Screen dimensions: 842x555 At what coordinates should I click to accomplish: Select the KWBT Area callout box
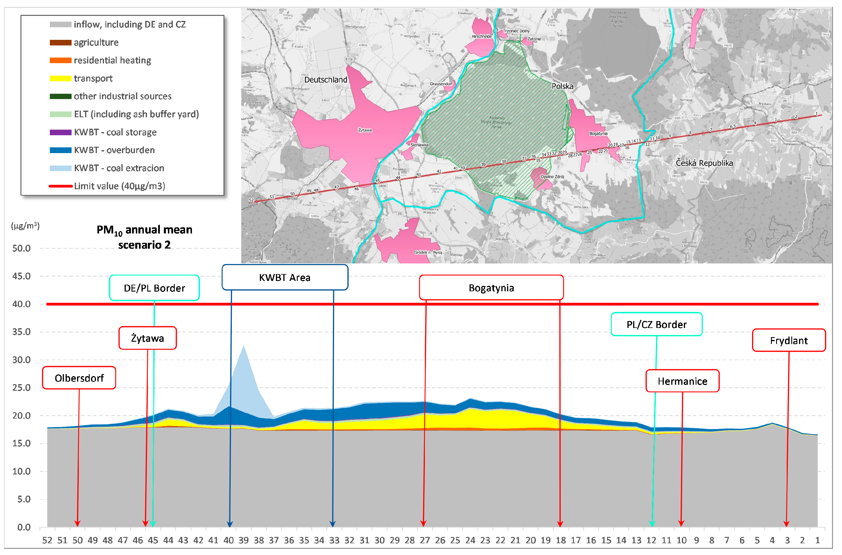285,277
